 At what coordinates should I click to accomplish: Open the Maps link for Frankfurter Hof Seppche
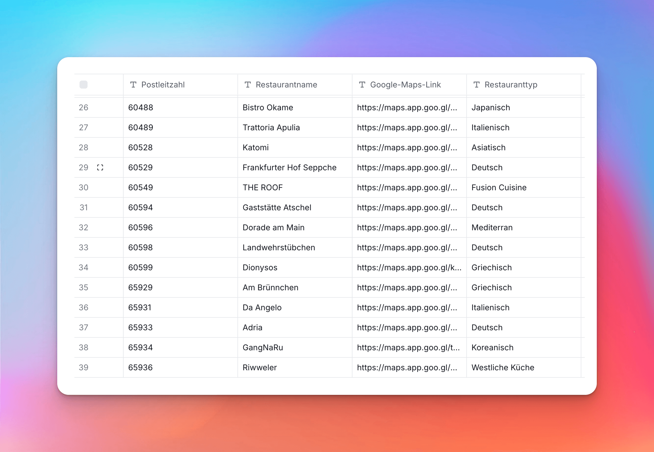tap(407, 167)
